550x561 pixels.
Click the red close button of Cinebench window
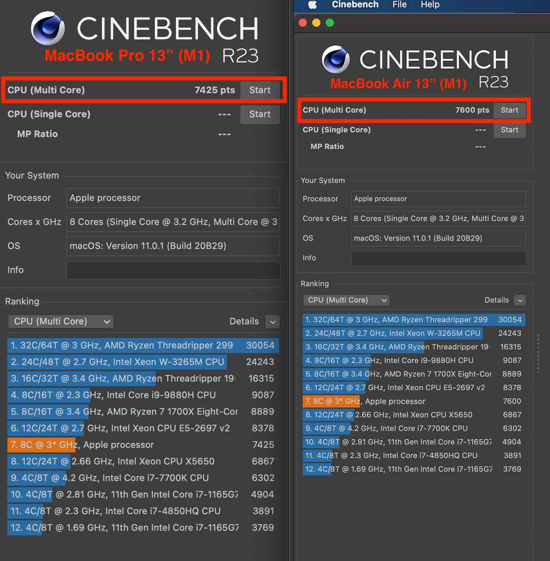303,23
